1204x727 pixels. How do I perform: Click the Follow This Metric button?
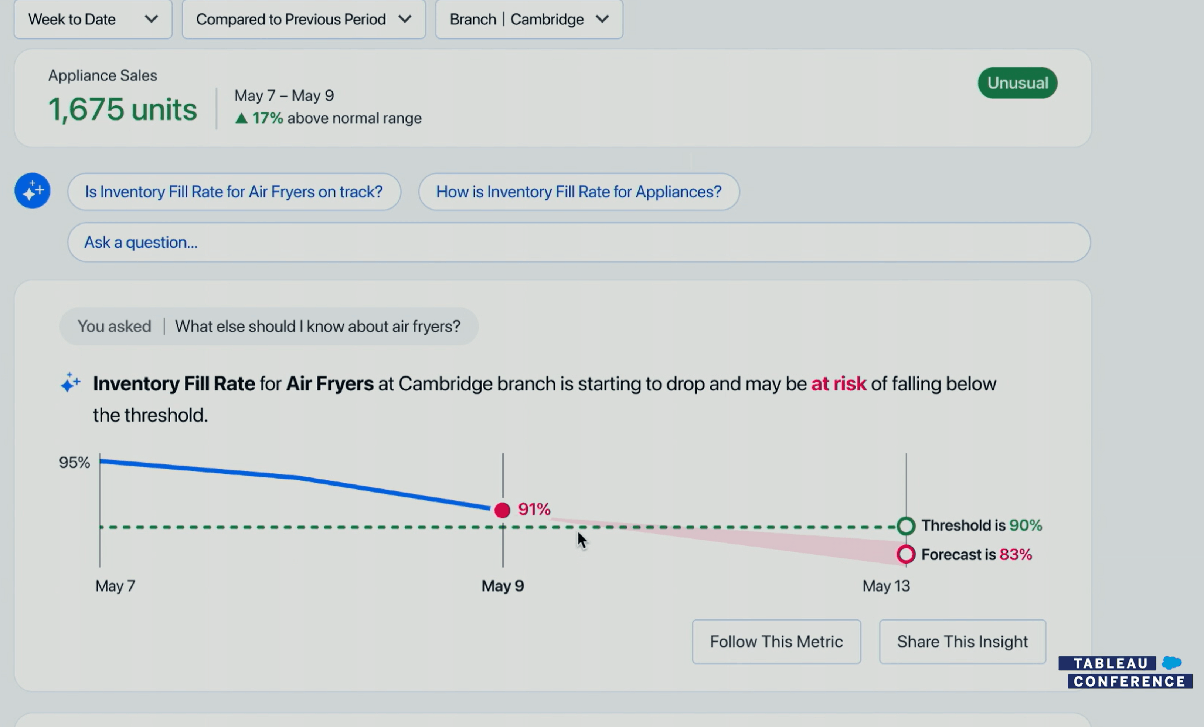click(775, 641)
